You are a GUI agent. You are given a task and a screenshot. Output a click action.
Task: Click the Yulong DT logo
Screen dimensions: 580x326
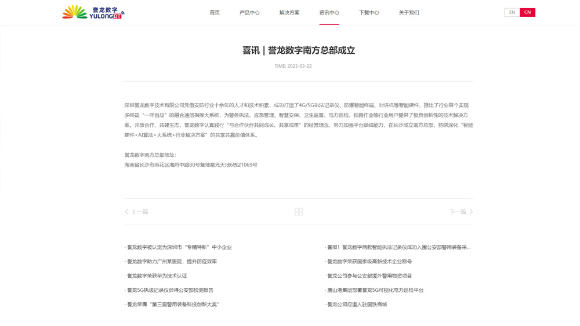pos(93,12)
